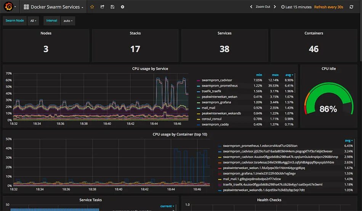This screenshot has height=211, width=362.
Task: Select the swarmprom_cadvisor container entry at 2.98%
Action: coord(280,157)
